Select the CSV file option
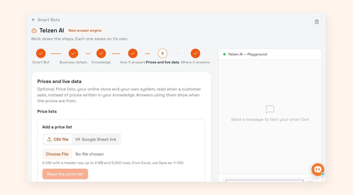The height and width of the screenshot is (195, 353). tap(58, 139)
